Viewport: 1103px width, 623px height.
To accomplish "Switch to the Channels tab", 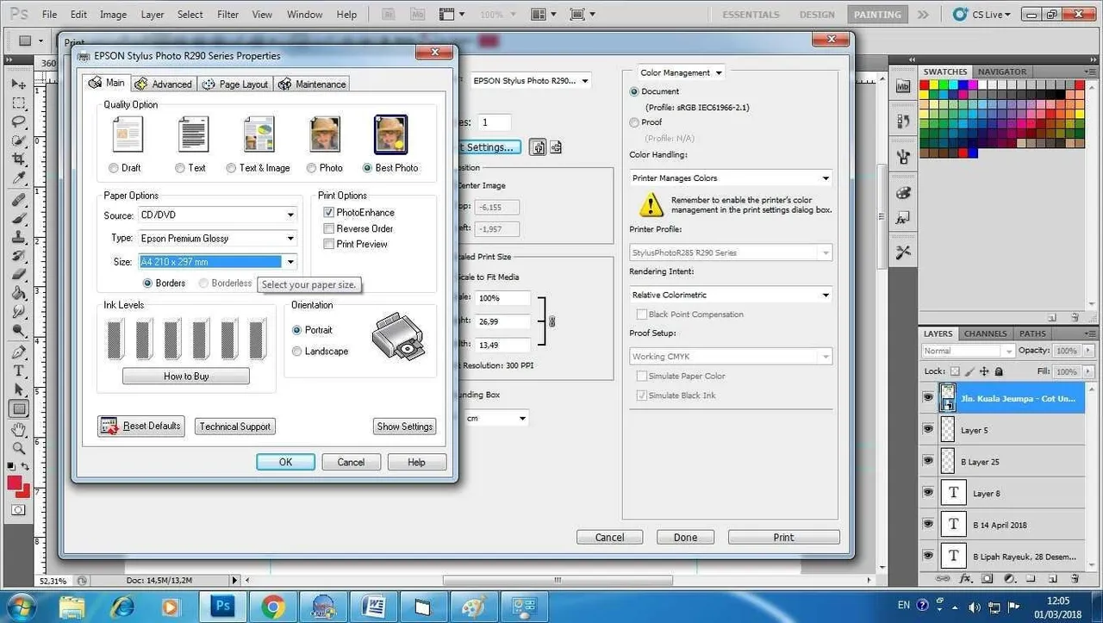I will point(985,333).
